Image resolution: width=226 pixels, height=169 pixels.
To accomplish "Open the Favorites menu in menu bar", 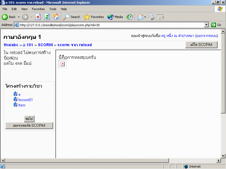I will point(38,9).
